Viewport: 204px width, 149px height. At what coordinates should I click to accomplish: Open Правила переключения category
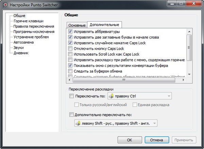pos(34,26)
